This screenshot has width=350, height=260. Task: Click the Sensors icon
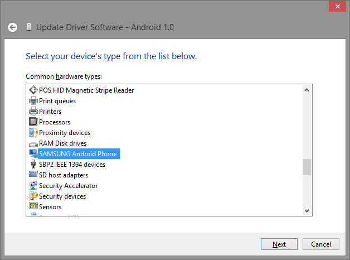pos(33,207)
